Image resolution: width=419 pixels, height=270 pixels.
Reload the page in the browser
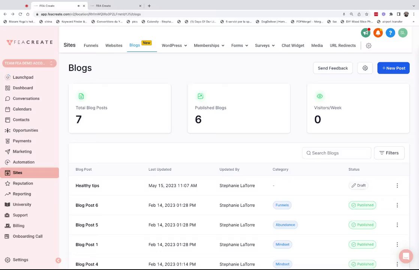click(x=20, y=14)
